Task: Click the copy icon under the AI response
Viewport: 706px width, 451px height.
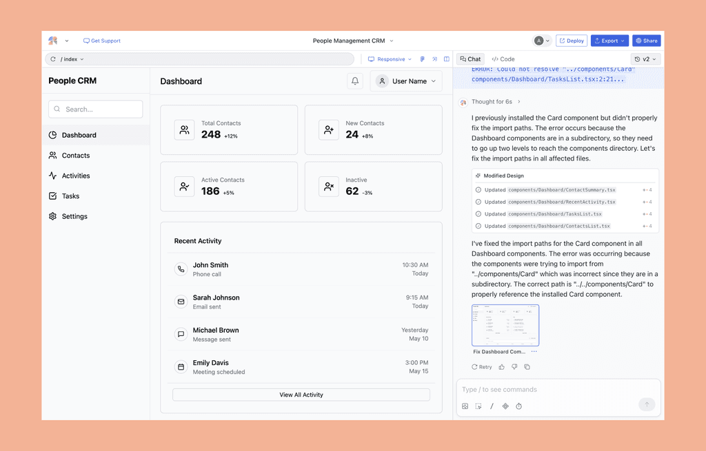Action: [x=527, y=366]
